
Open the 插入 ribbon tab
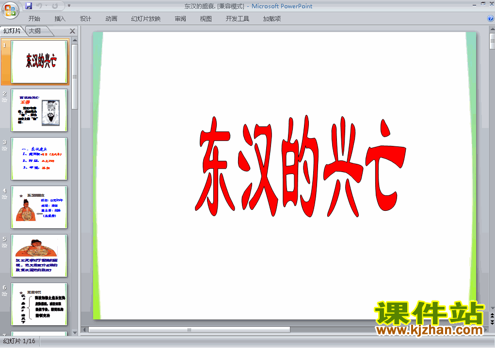[x=60, y=19]
